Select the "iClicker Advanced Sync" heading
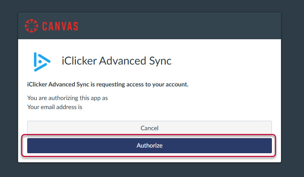The width and height of the screenshot is (304, 177). coord(117,61)
